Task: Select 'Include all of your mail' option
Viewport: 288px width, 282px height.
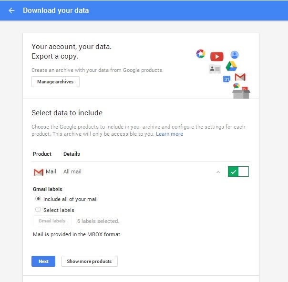Action: 38,199
